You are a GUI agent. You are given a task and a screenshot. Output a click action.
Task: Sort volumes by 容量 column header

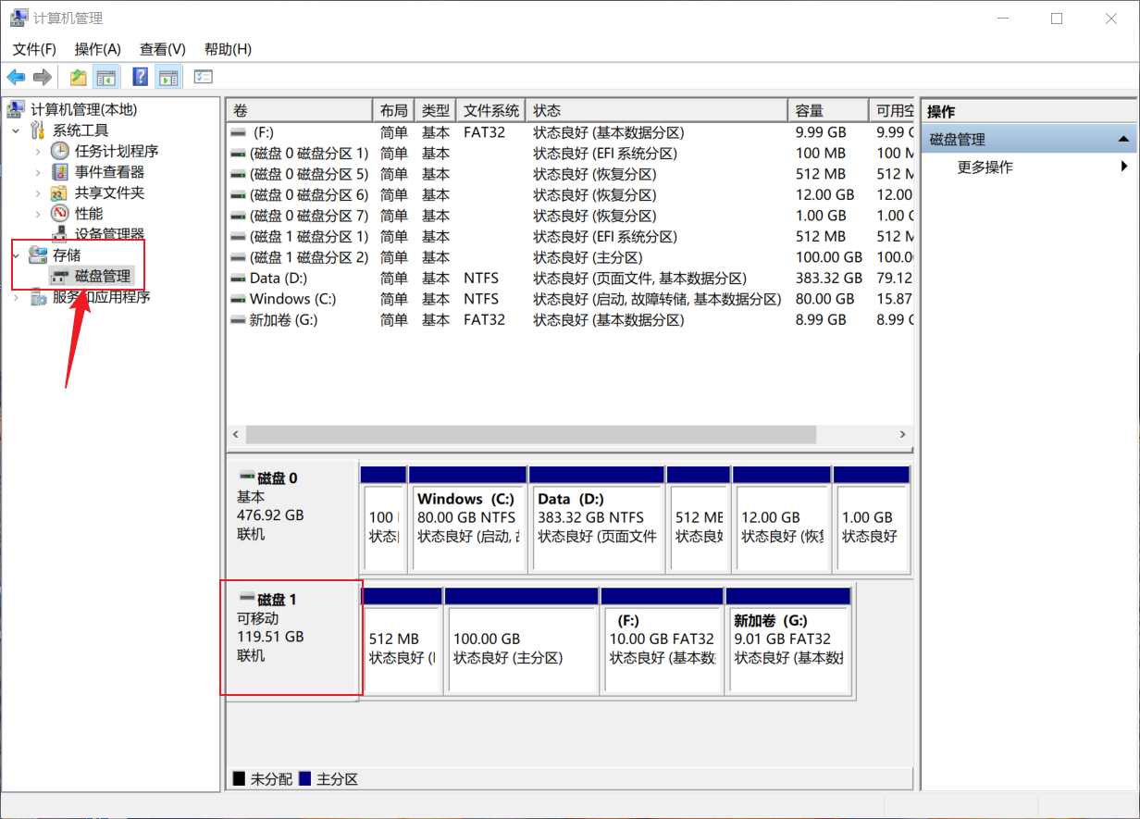coord(827,111)
